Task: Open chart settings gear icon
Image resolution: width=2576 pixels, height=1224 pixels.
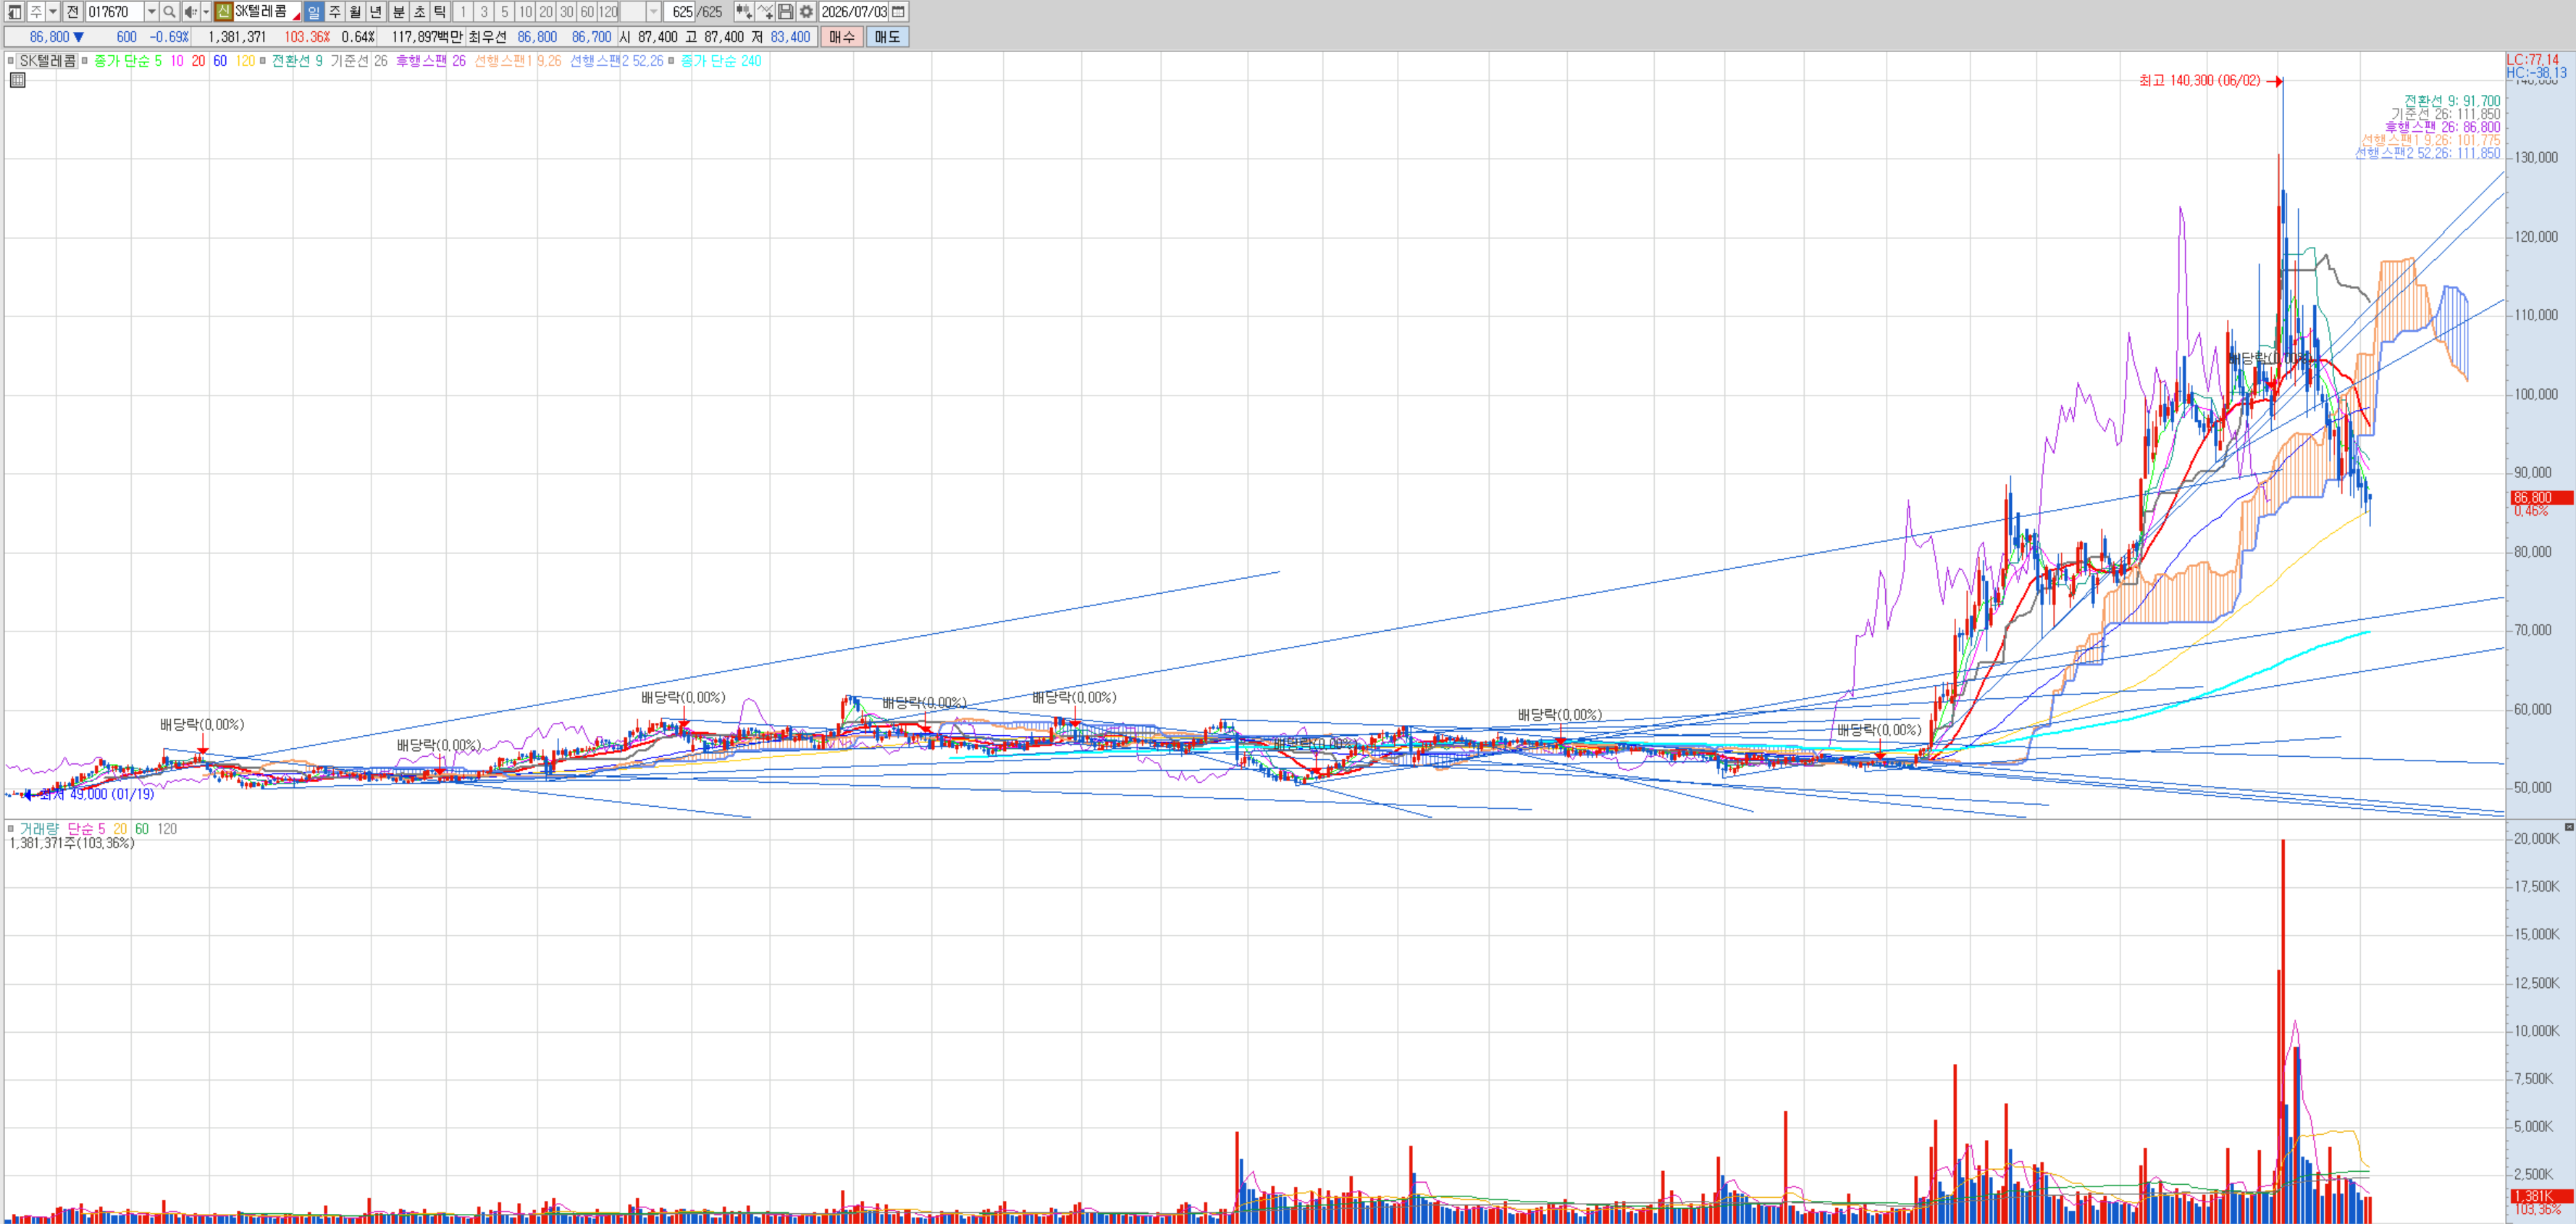Action: (x=806, y=12)
